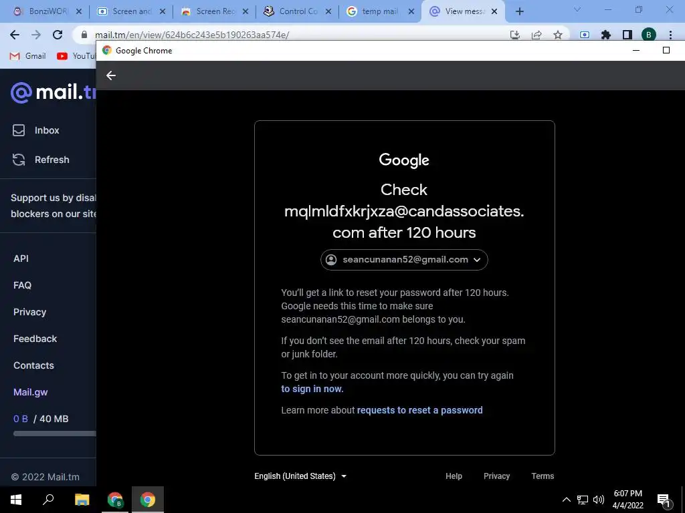The height and width of the screenshot is (513, 685).
Task: Minimize the Google Chrome popup window
Action: 636,50
